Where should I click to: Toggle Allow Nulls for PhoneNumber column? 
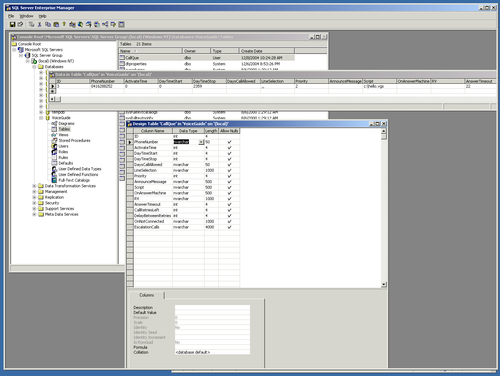tap(229, 142)
